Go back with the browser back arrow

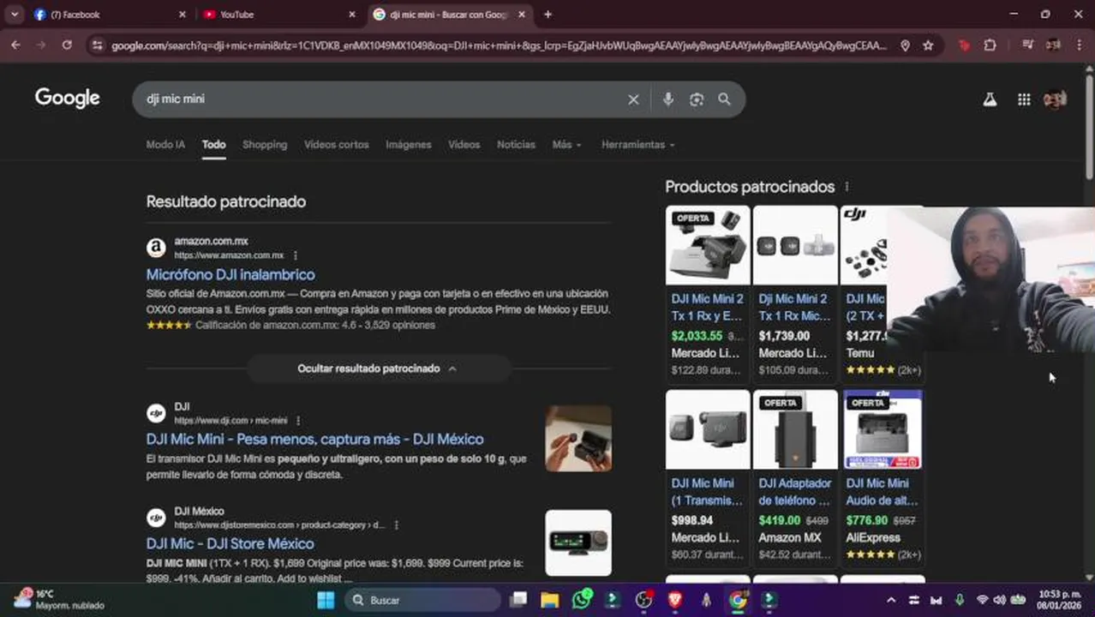coord(15,45)
